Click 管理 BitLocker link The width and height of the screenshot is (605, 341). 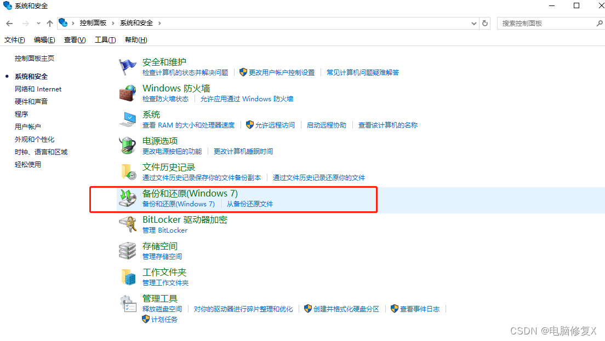(165, 230)
